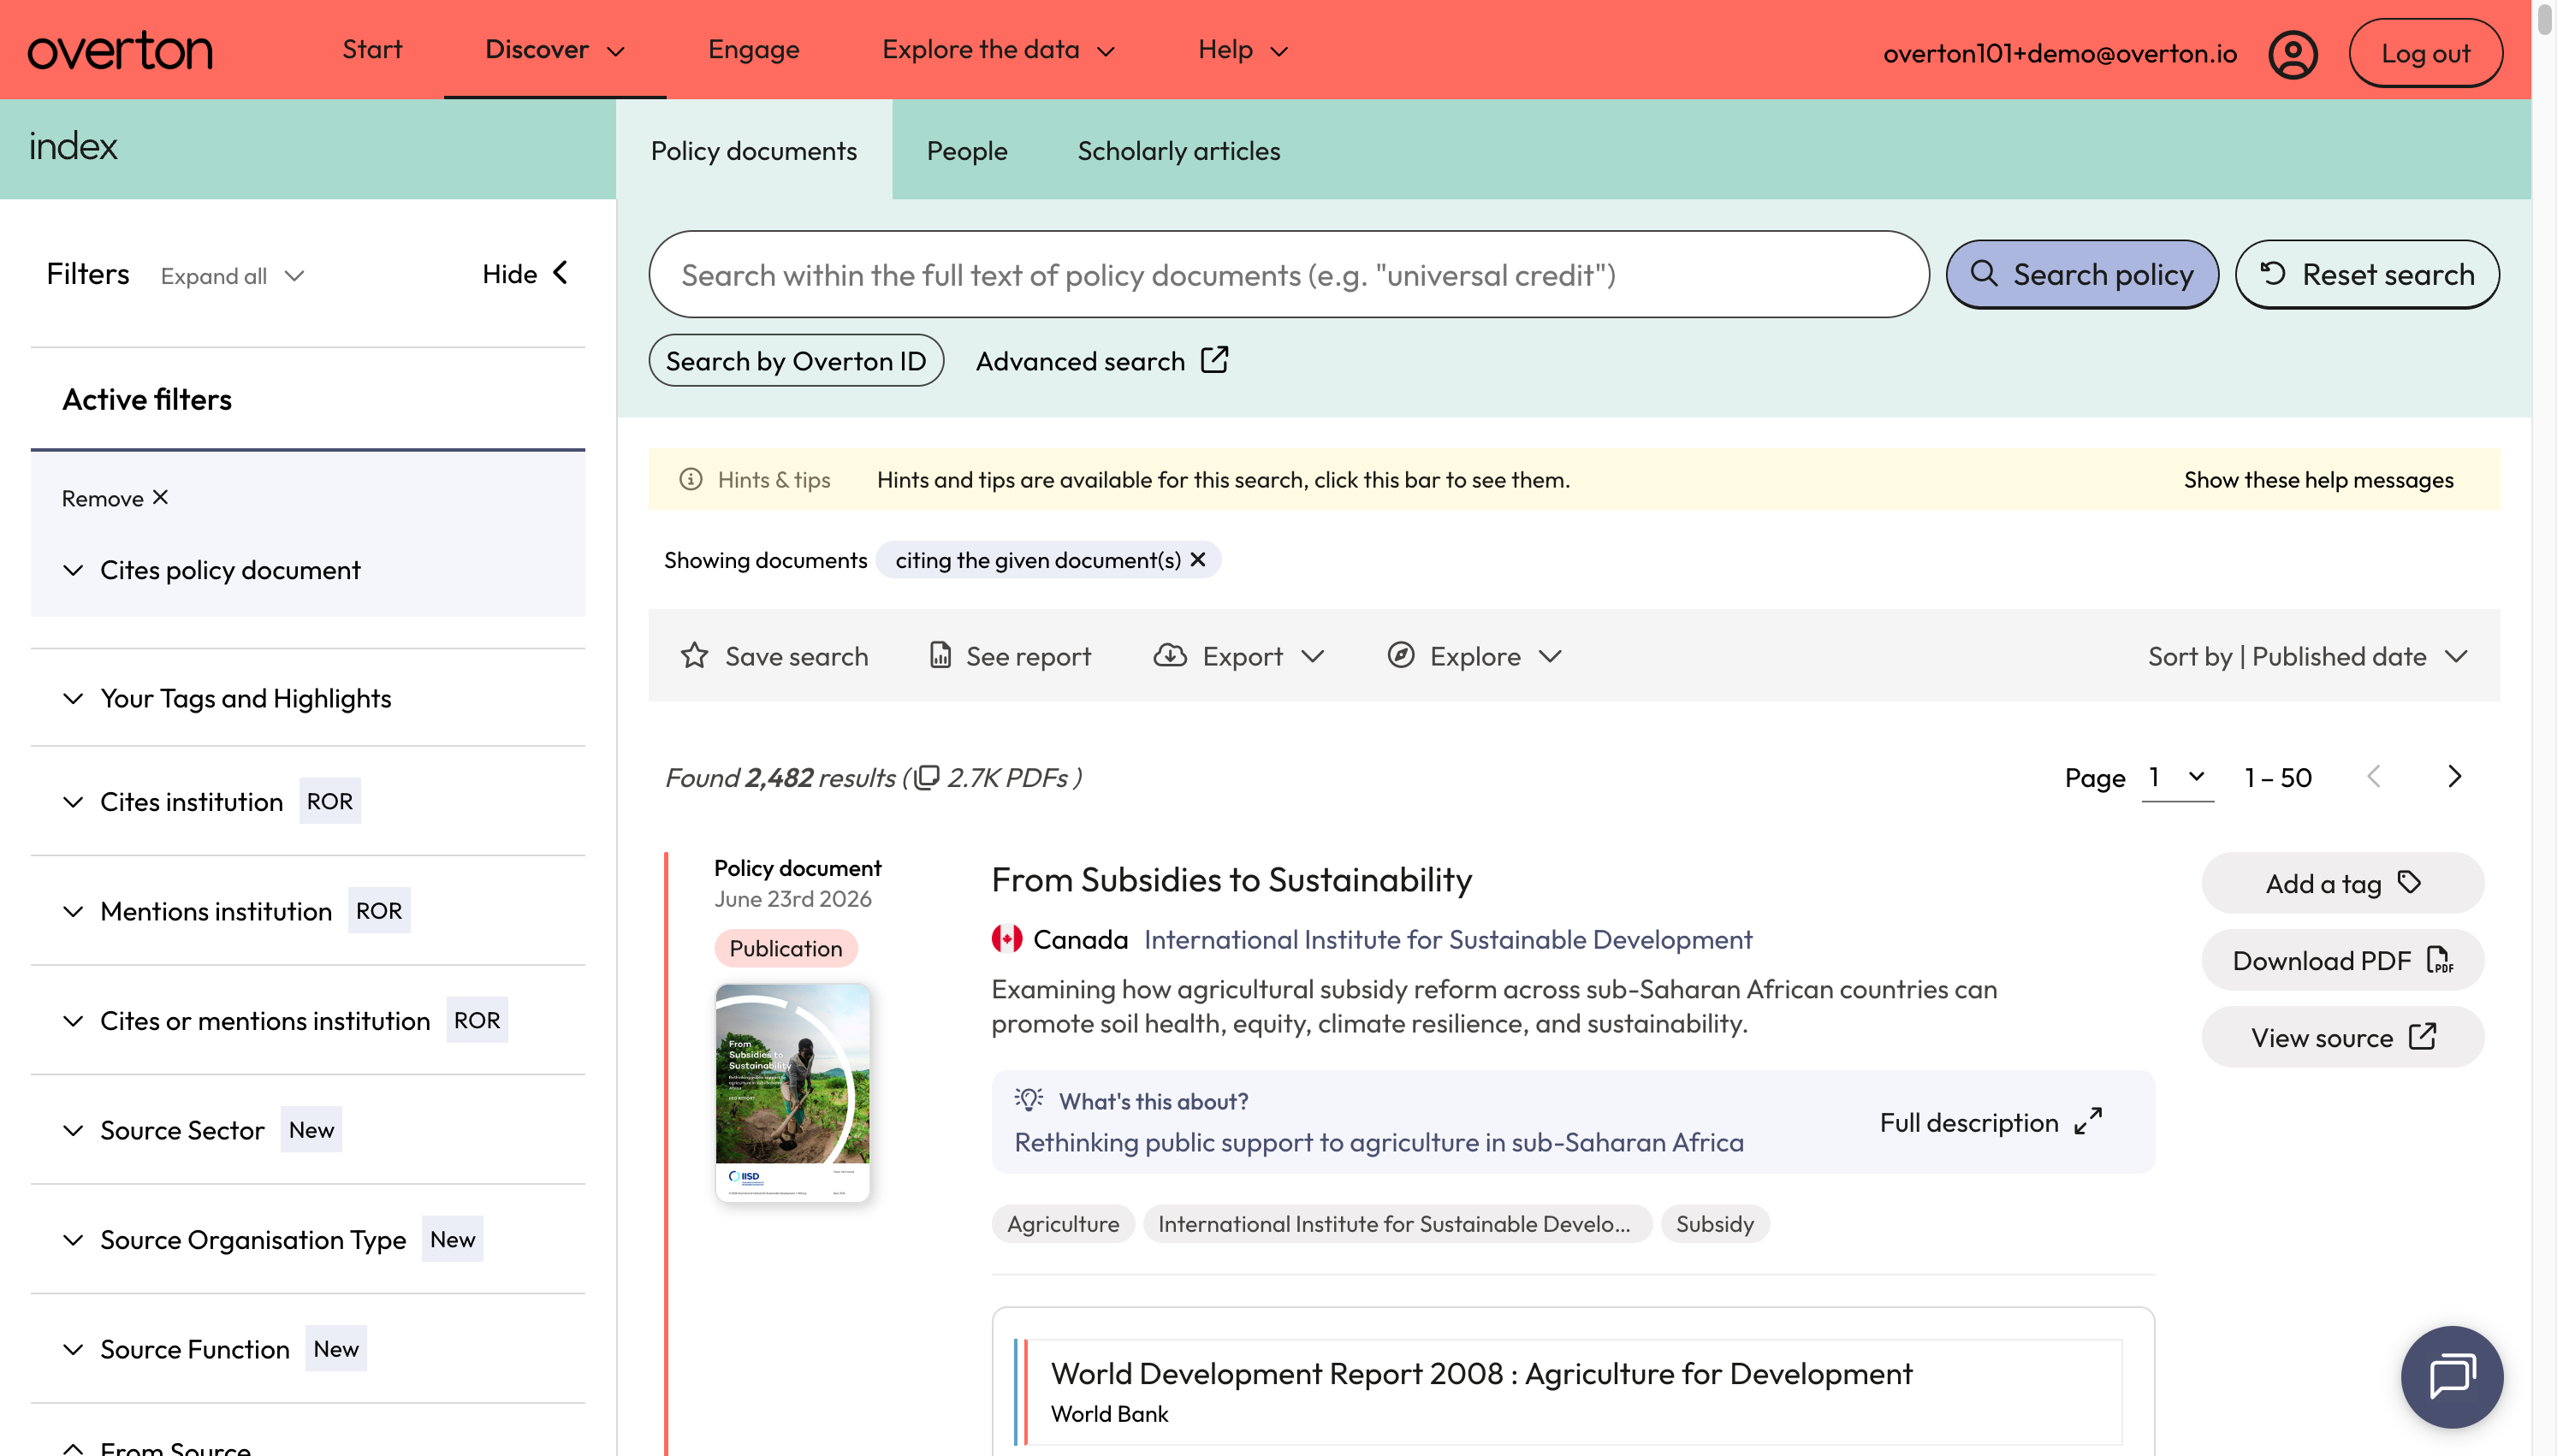This screenshot has height=1456, width=2557.
Task: Click the Advanced search external link icon
Action: [x=1214, y=360]
